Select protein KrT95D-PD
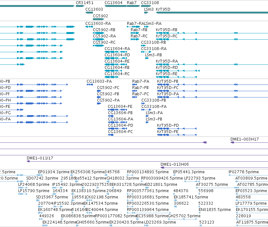Image resolution: width=268 pixels, height=227 pixels. (x=168, y=126)
